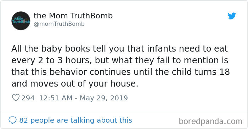Open display name "the Mom TruthBomb"

(x=73, y=16)
